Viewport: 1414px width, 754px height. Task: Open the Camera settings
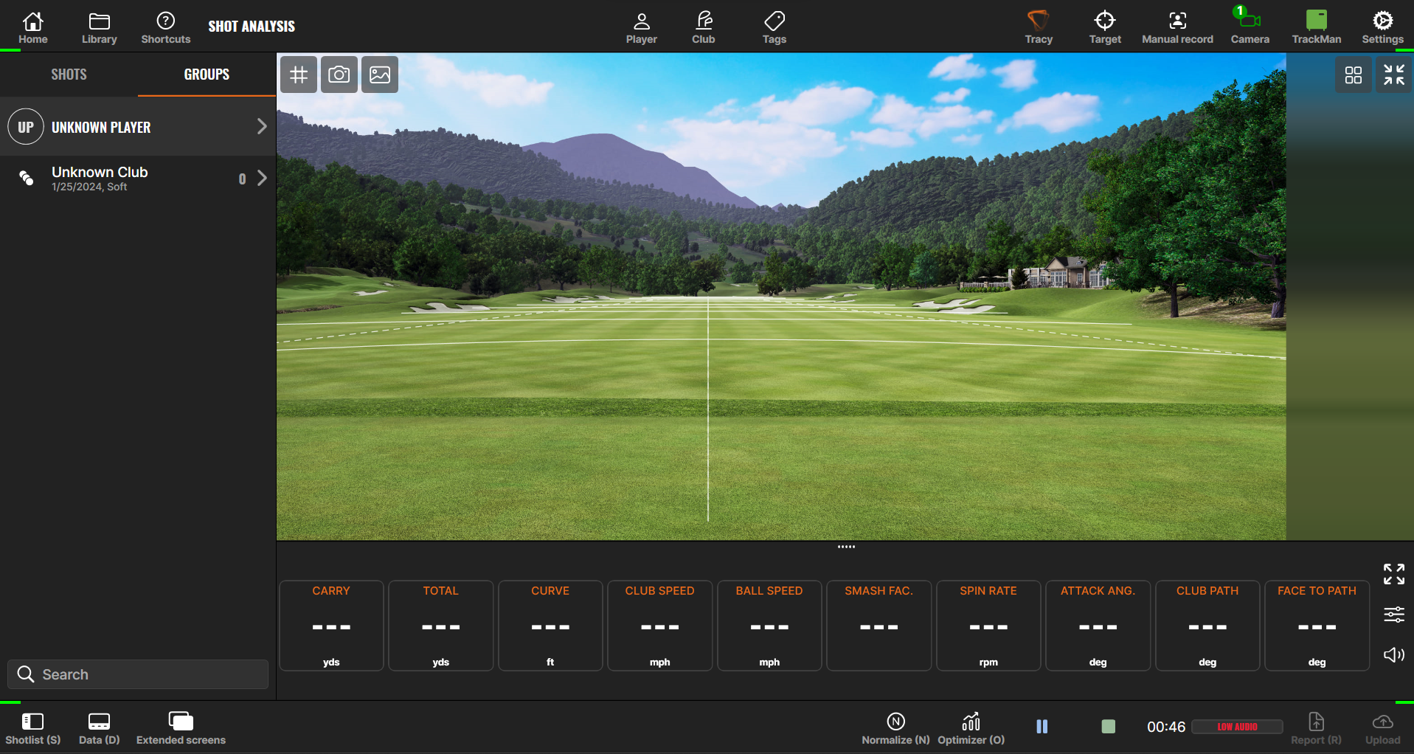(x=1250, y=26)
